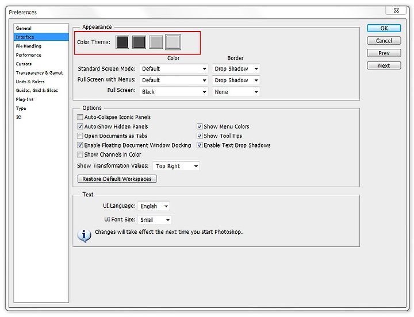Enable Open Documents as Tabs

point(80,136)
